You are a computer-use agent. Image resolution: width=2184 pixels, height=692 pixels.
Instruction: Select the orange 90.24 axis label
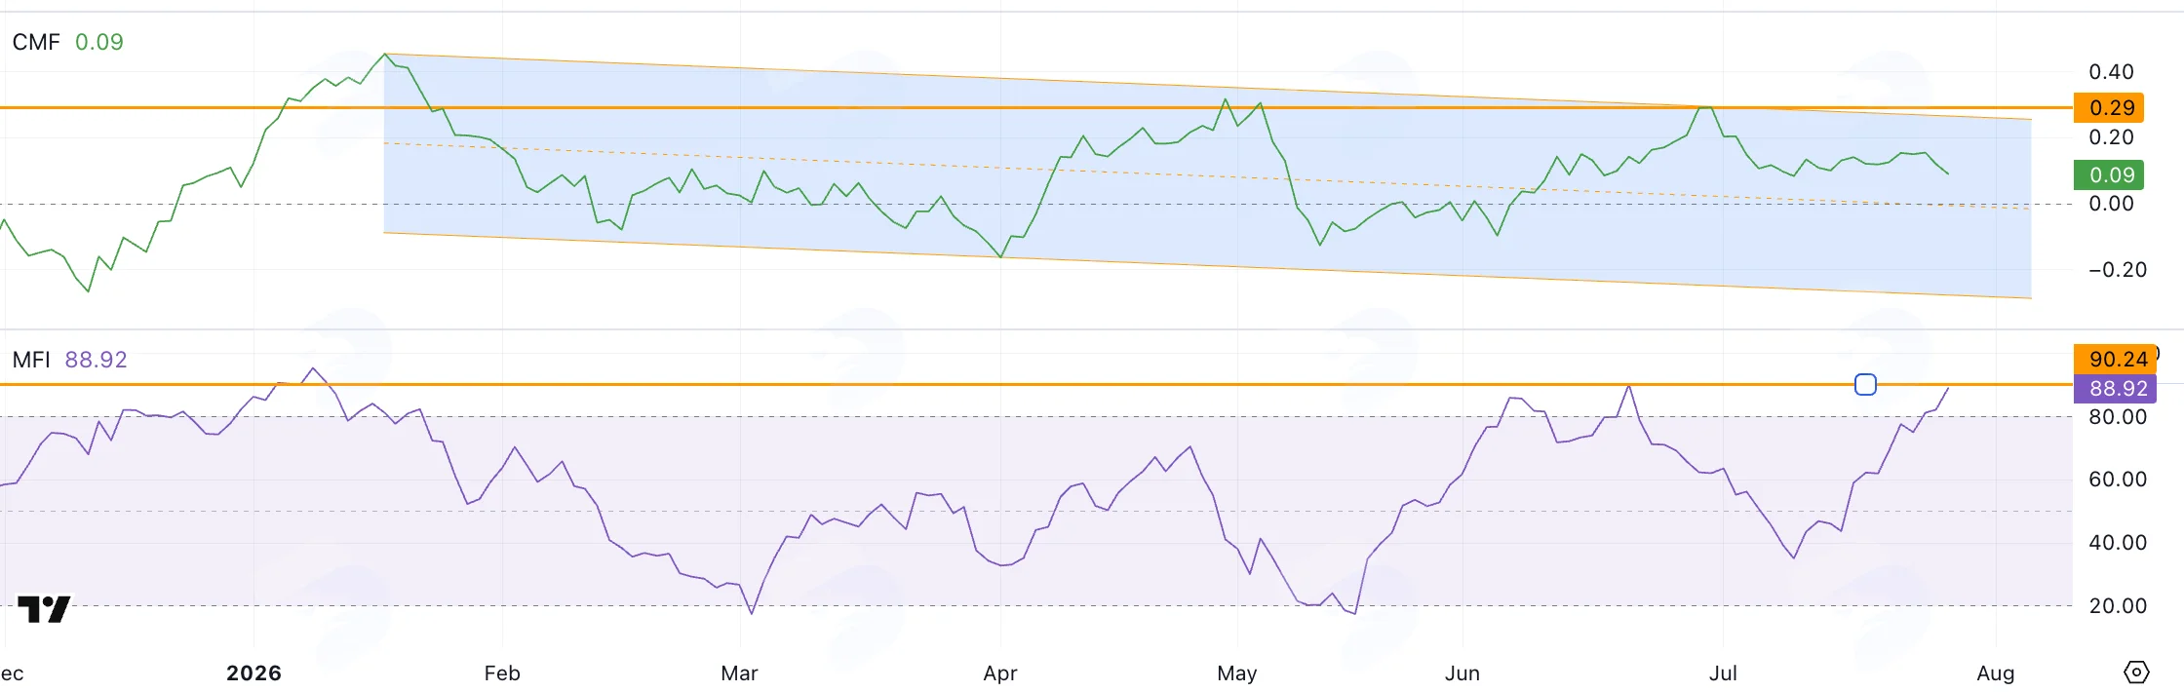click(2114, 359)
